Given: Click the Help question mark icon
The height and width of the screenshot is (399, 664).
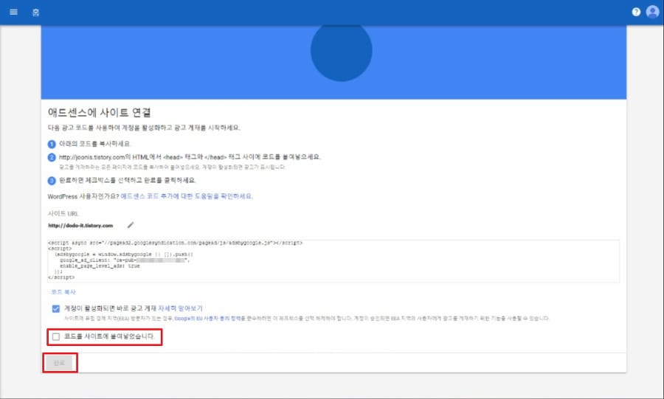Looking at the screenshot, I should [636, 12].
